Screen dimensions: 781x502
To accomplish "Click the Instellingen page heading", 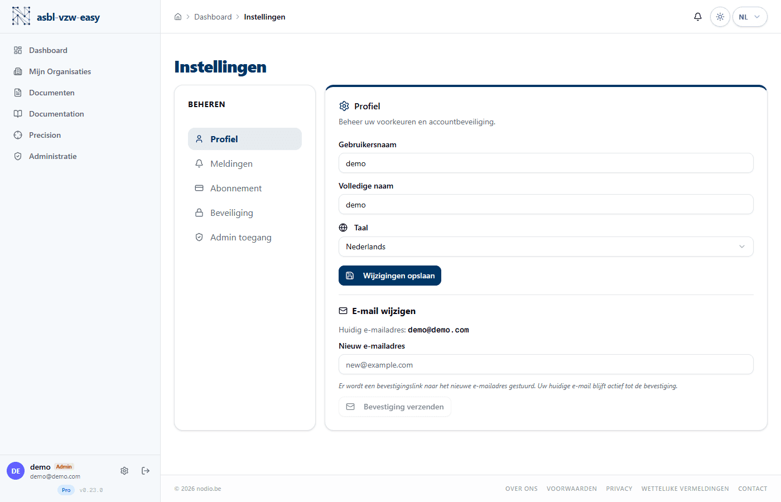I will [x=220, y=67].
